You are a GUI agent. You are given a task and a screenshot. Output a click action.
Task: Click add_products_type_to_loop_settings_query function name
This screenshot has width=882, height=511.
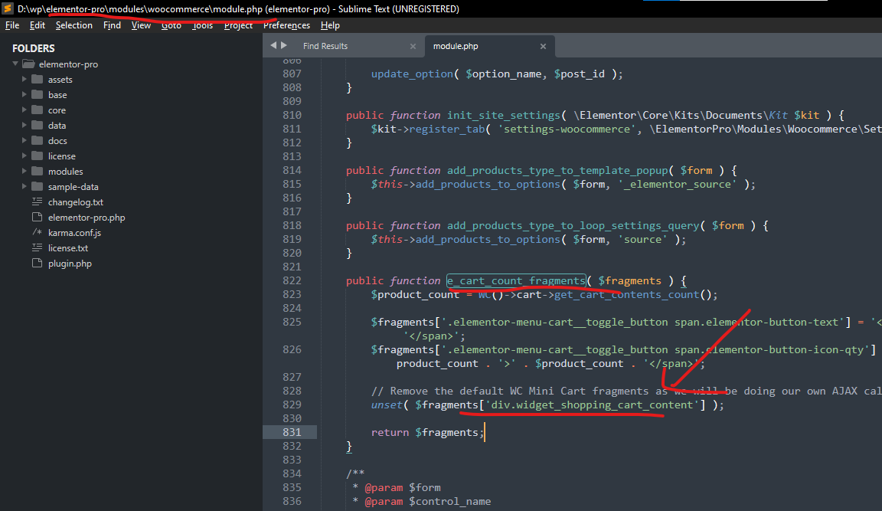[x=573, y=225]
